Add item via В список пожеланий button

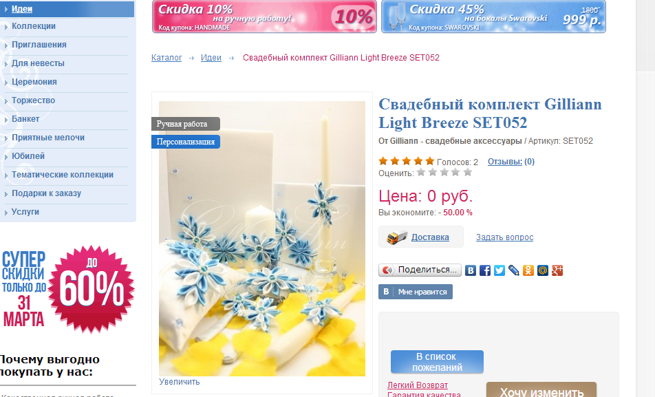click(437, 362)
